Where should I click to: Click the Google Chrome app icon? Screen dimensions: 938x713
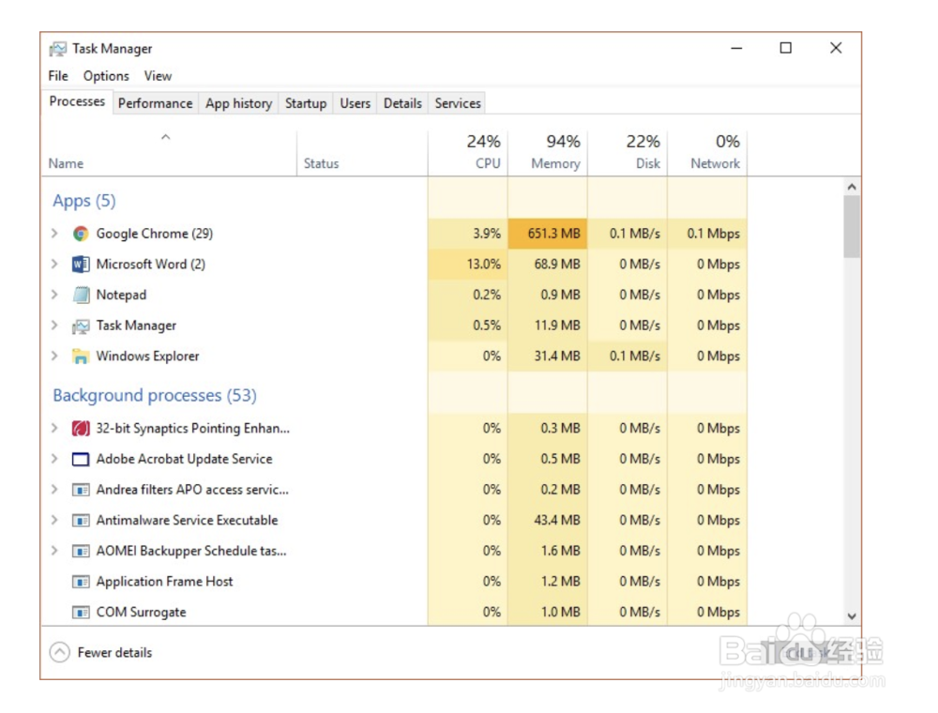tap(81, 234)
